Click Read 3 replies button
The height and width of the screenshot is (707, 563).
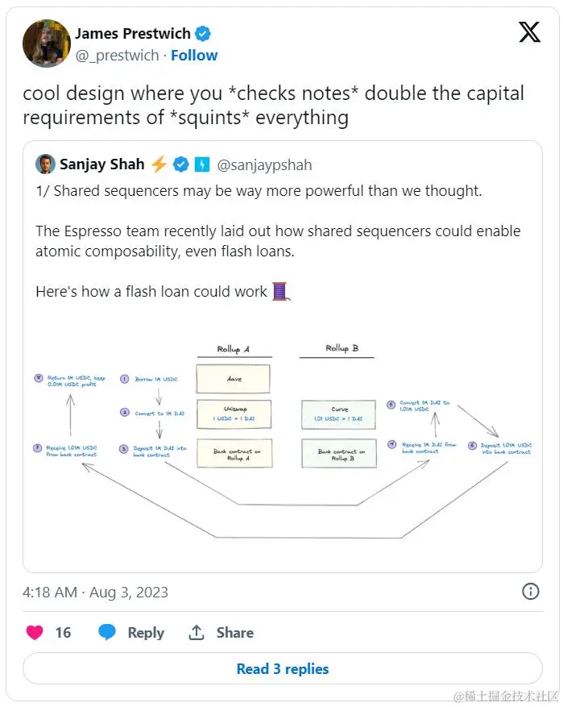pyautogui.click(x=282, y=669)
